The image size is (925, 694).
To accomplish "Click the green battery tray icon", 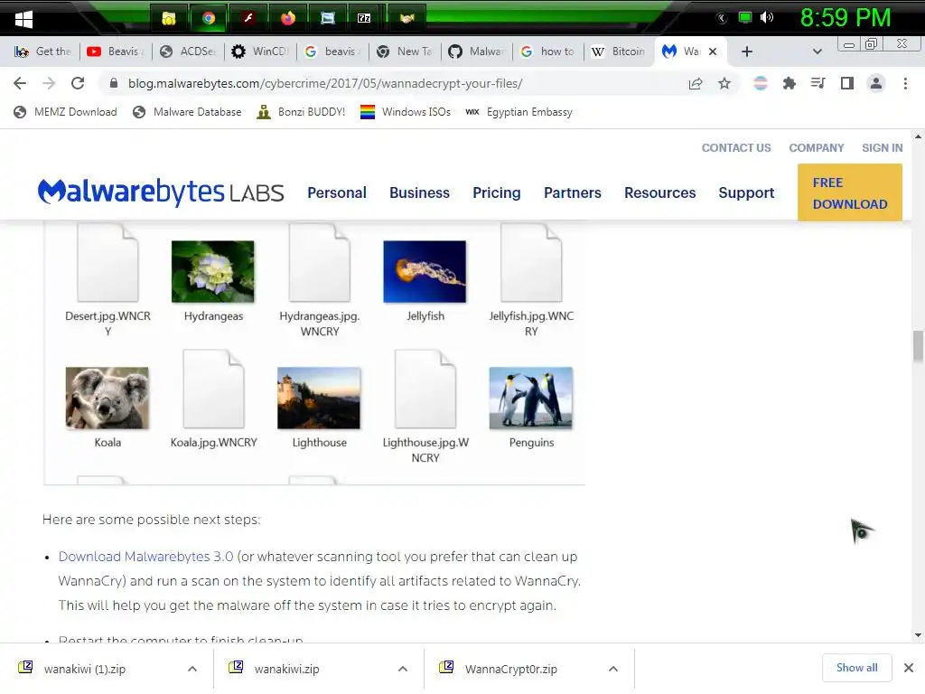I will (745, 17).
